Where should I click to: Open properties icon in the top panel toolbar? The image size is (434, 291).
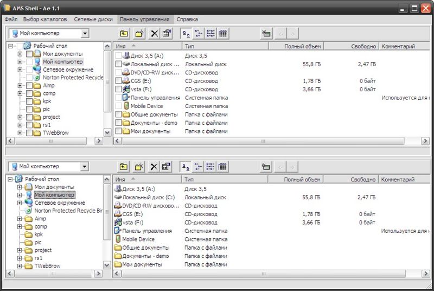click(167, 34)
